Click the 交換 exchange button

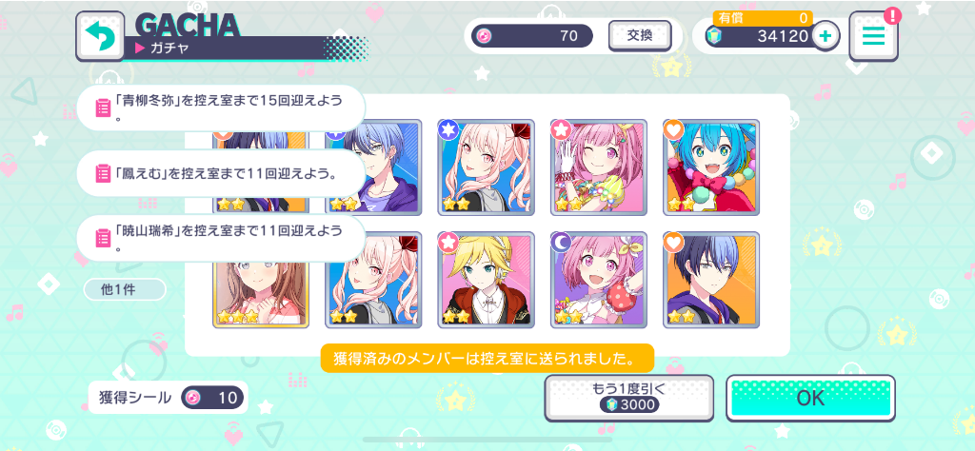(x=640, y=36)
